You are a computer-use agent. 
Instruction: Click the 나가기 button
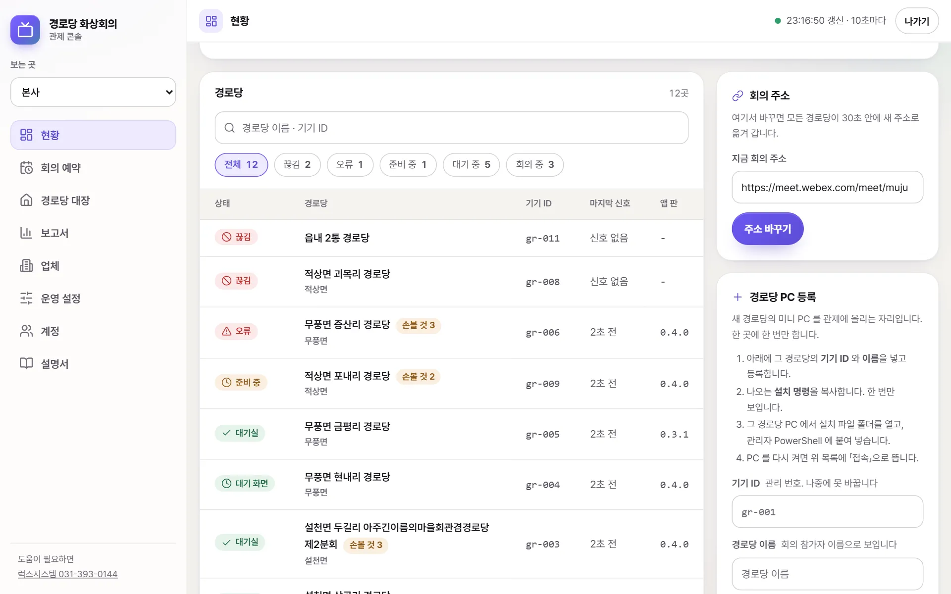point(916,21)
